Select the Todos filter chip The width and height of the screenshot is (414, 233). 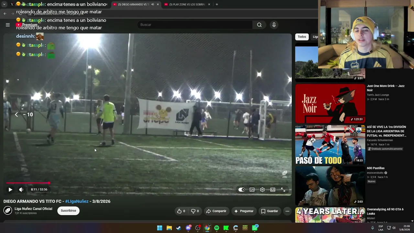click(302, 37)
